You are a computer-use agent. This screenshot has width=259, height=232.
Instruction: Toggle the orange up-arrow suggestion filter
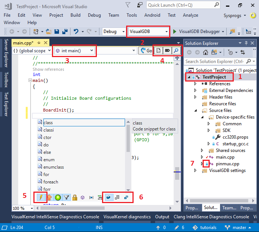click(50, 198)
